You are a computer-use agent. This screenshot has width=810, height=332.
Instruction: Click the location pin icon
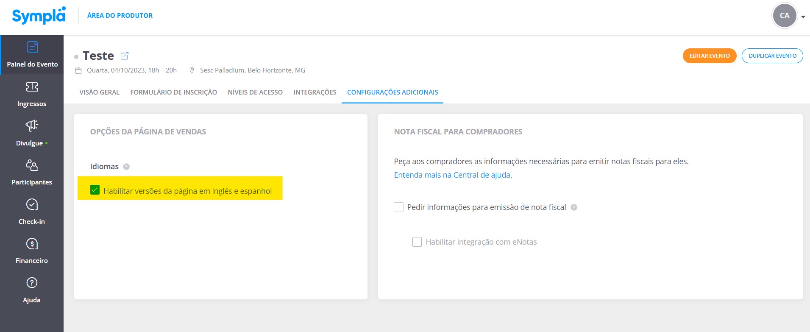[192, 70]
